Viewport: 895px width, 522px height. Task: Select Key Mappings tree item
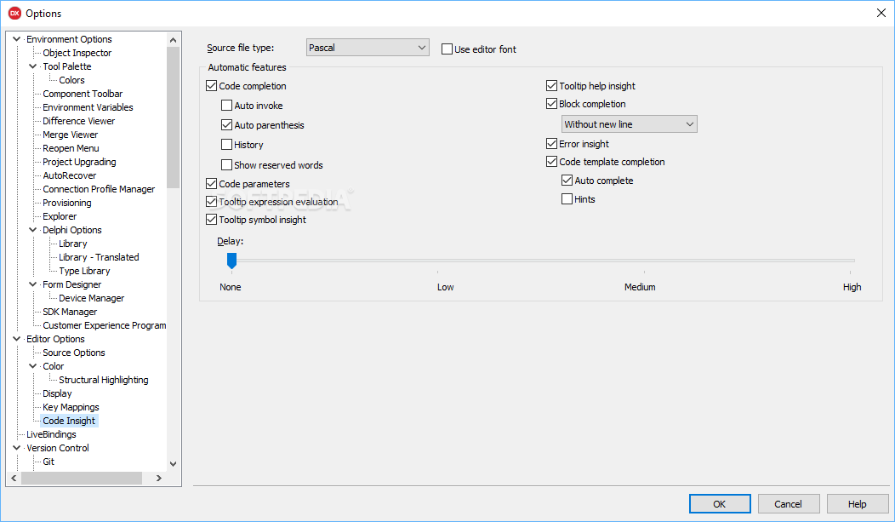[x=71, y=407]
